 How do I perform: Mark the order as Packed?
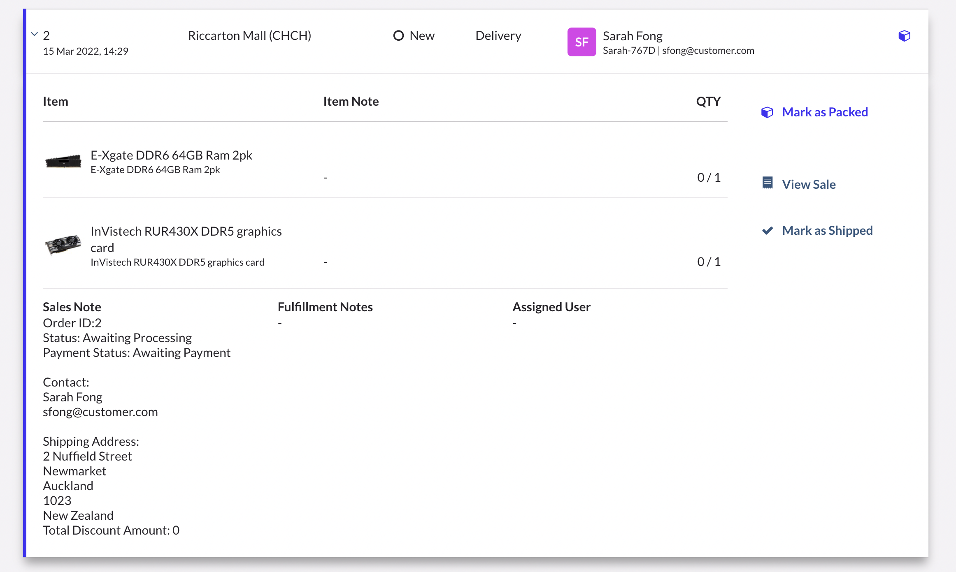coord(825,112)
